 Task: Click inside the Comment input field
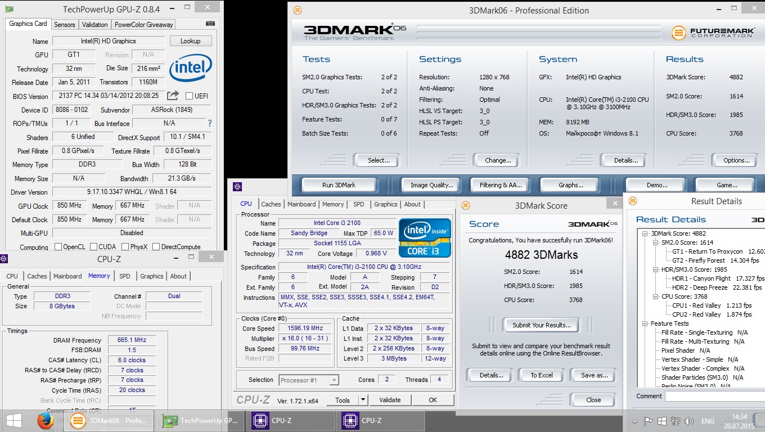715,396
